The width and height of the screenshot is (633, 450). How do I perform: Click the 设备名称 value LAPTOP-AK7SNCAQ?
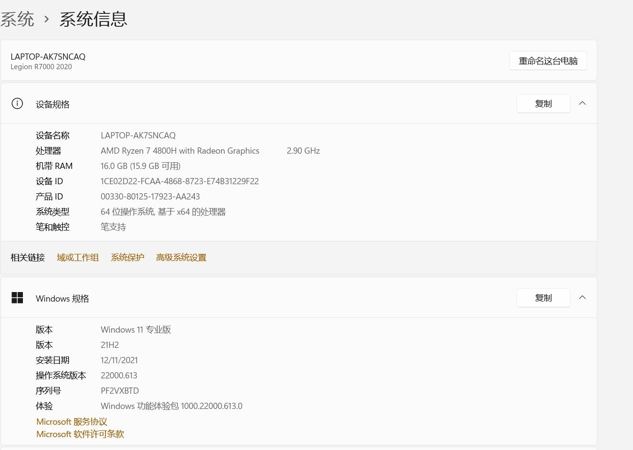coord(138,136)
